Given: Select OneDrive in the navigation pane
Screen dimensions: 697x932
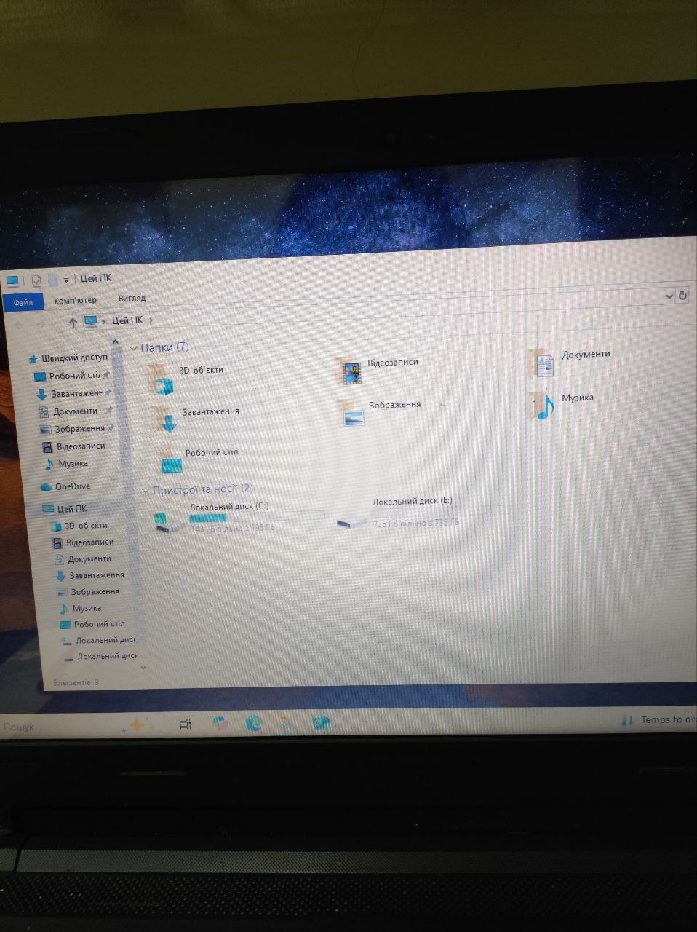Looking at the screenshot, I should [72, 486].
